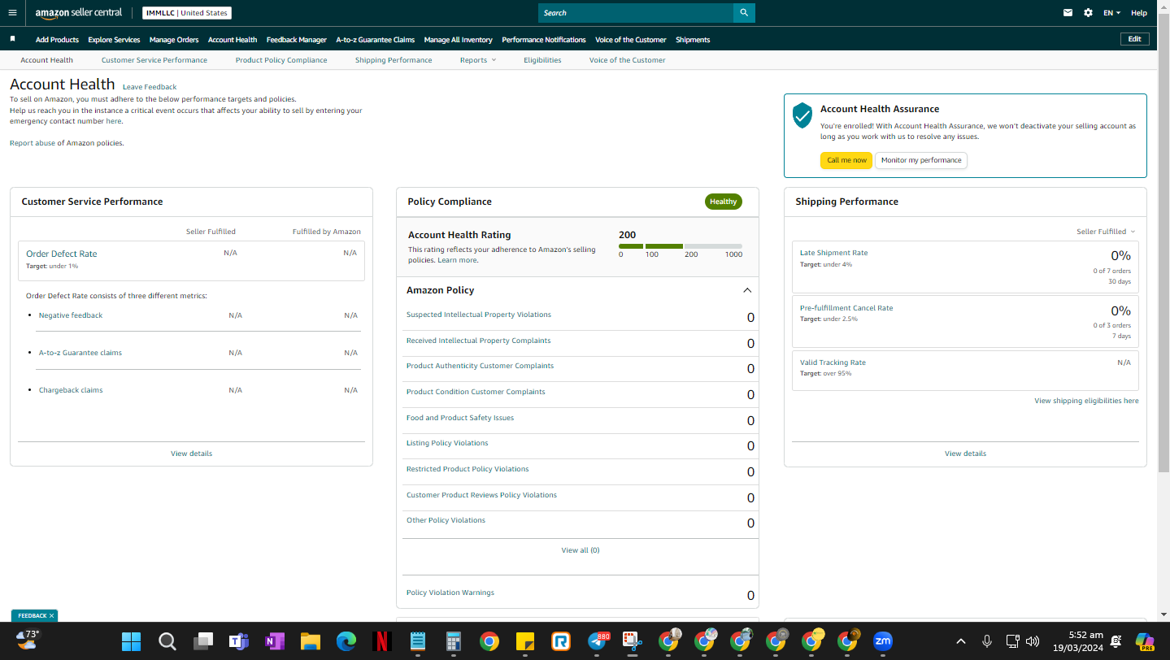Open Telegram from the taskbar
The height and width of the screenshot is (660, 1170).
598,641
